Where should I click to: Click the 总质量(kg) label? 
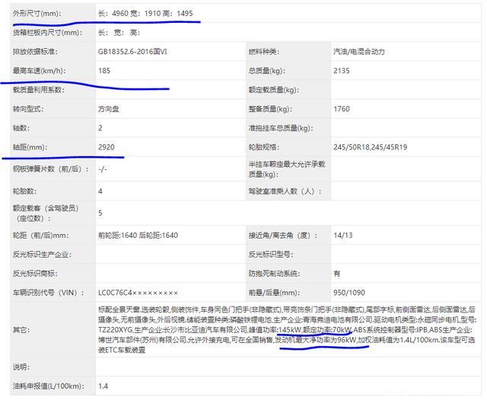click(267, 71)
